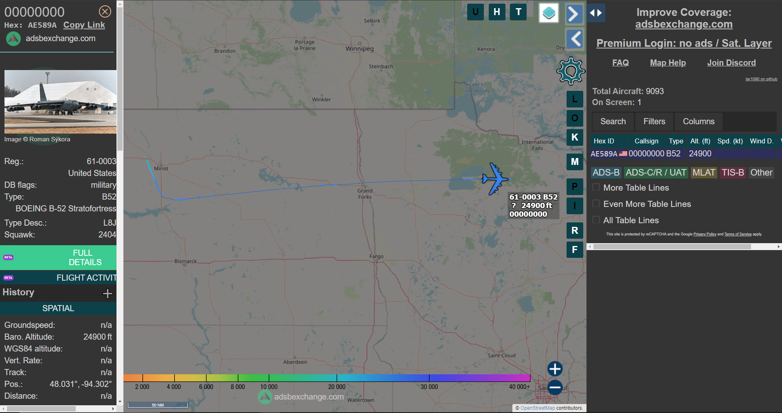
Task: Click the 61-0003 B52 map label
Action: 533,206
